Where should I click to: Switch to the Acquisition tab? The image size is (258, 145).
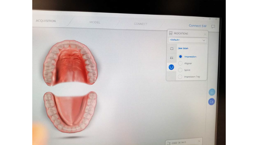pos(46,21)
